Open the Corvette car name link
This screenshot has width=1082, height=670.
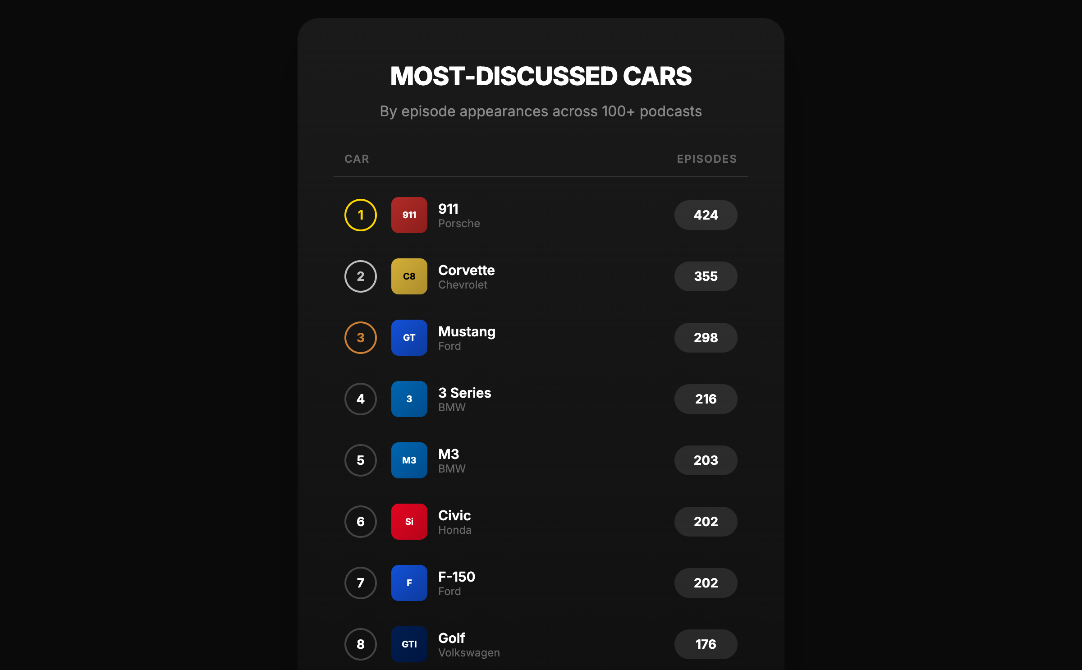pos(466,270)
